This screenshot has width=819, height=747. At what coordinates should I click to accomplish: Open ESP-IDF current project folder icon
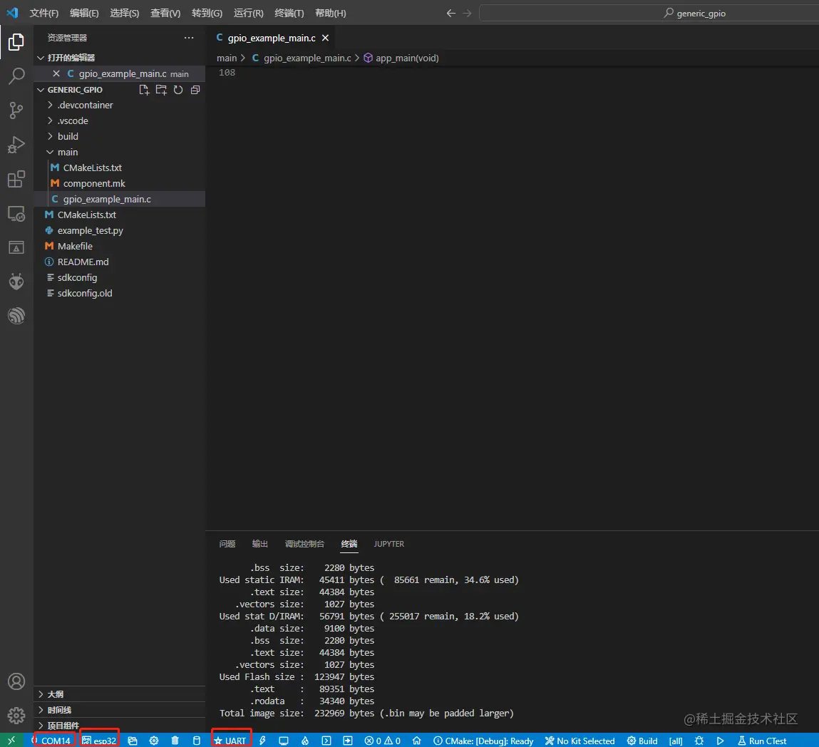133,741
